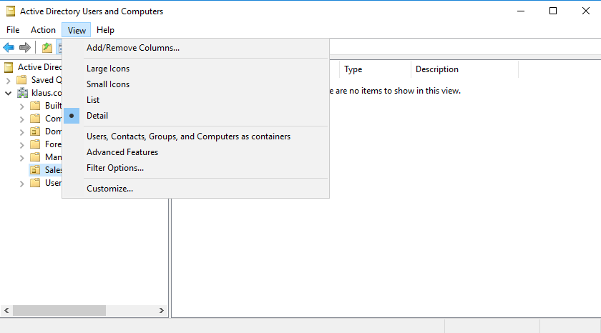Enable Advanced Features in View menu
This screenshot has width=601, height=333.
[122, 152]
